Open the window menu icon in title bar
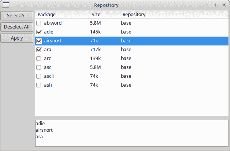This screenshot has height=151, width=230. click(x=6, y=5)
